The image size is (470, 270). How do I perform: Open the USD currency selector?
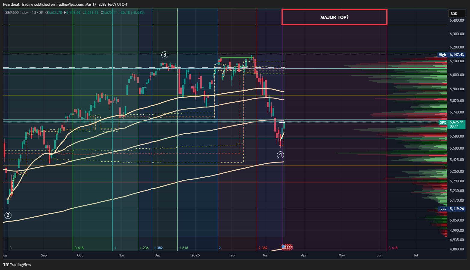coord(457,13)
